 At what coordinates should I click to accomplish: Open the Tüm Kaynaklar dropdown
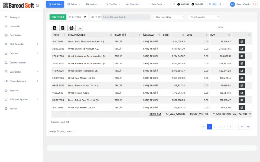point(169,17)
